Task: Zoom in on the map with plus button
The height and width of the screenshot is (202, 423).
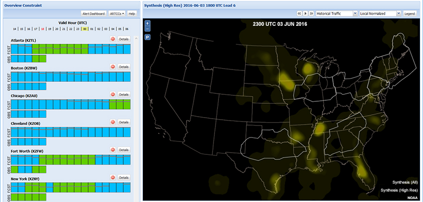Action: (x=147, y=24)
